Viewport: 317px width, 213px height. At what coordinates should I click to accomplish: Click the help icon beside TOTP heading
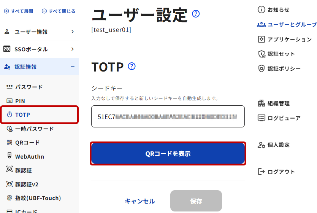132,67
